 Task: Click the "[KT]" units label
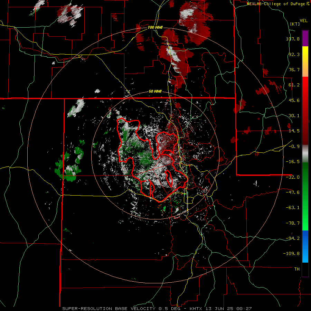click(x=295, y=24)
